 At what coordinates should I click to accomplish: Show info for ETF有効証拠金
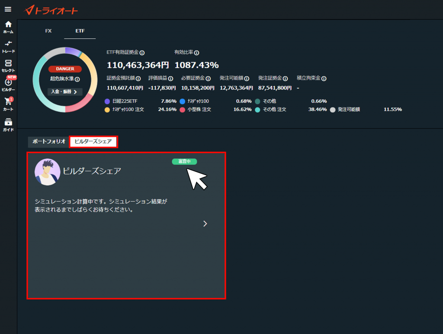142,53
